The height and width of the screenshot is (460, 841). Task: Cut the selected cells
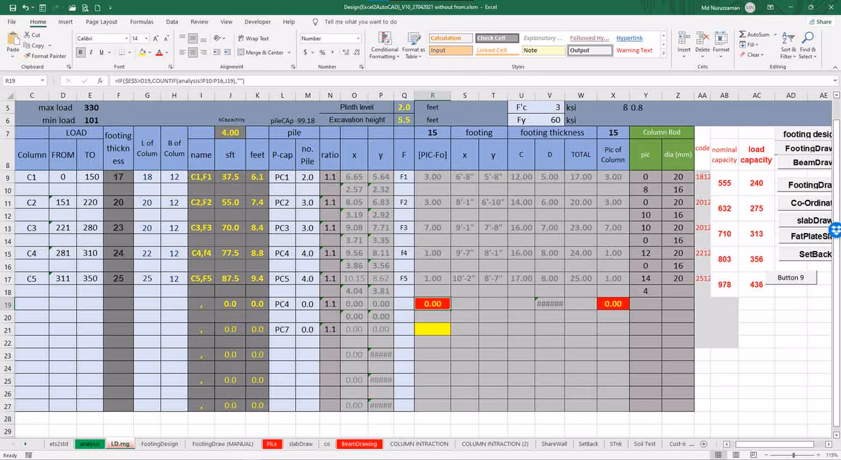[32, 35]
